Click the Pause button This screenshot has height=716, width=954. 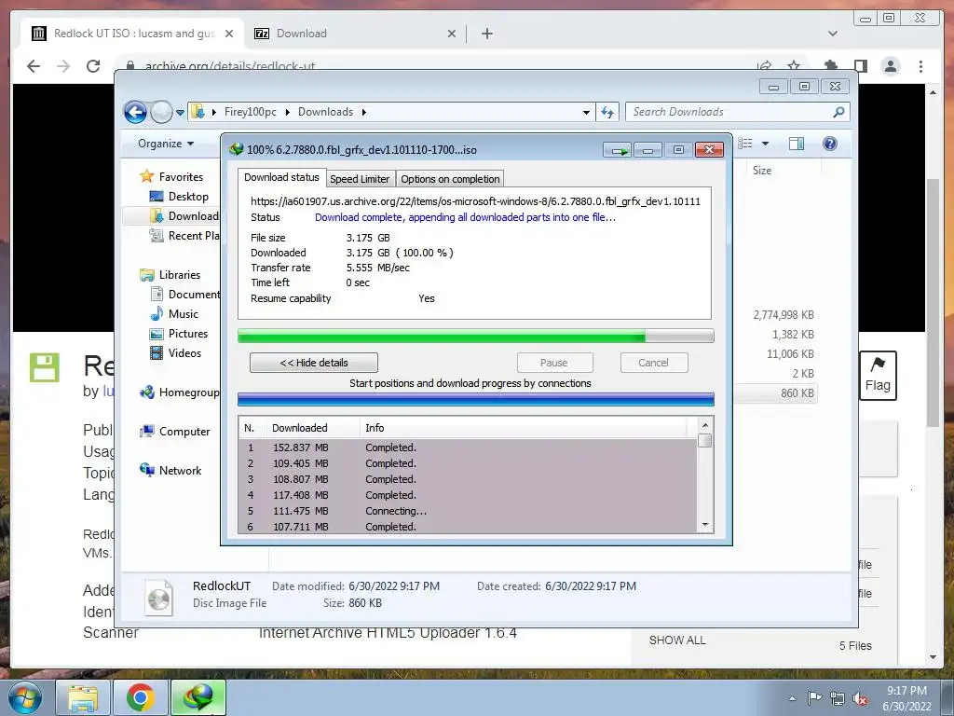554,363
